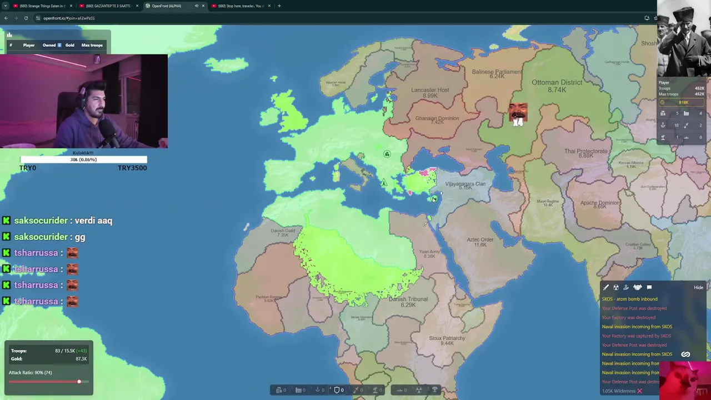This screenshot has width=711, height=400.
Task: Click the cities count icon in player panel
Action: pos(663,113)
